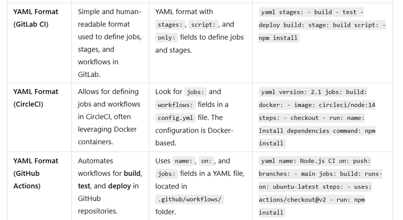Click the GitLab CI example code block
This screenshot has height=220, width=403.
point(322,25)
